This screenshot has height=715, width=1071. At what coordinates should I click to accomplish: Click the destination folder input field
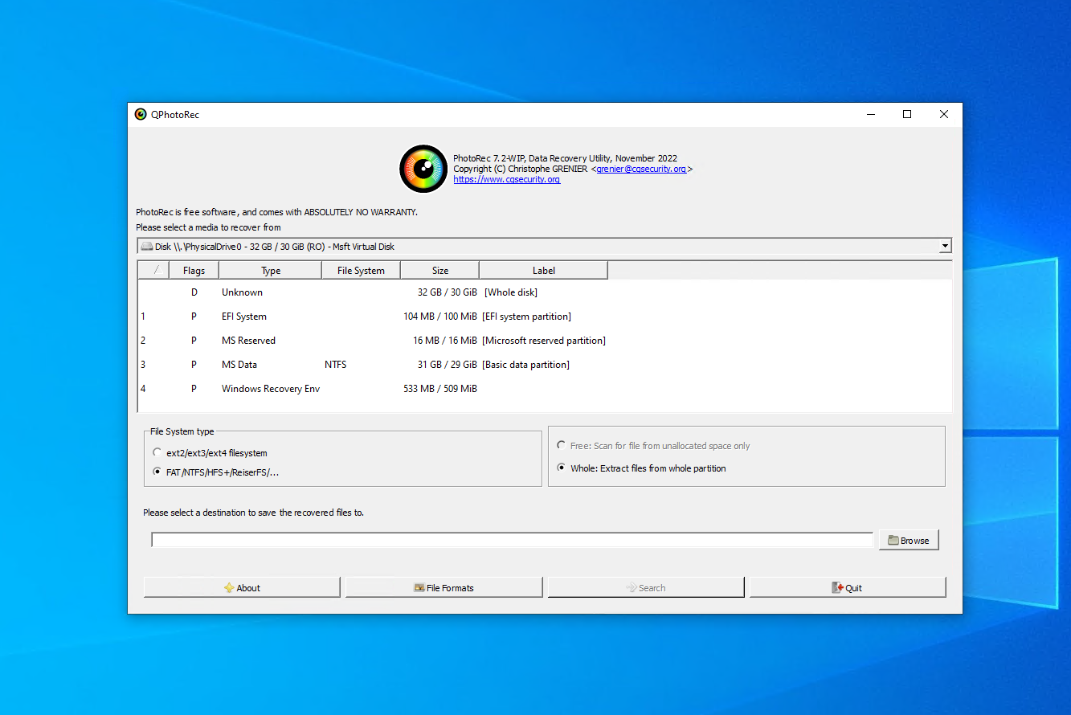512,539
